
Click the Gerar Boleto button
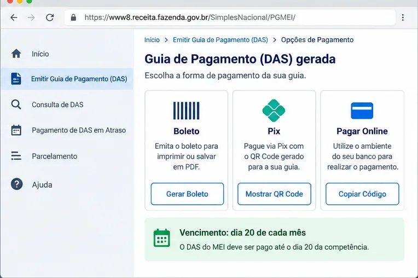187,194
